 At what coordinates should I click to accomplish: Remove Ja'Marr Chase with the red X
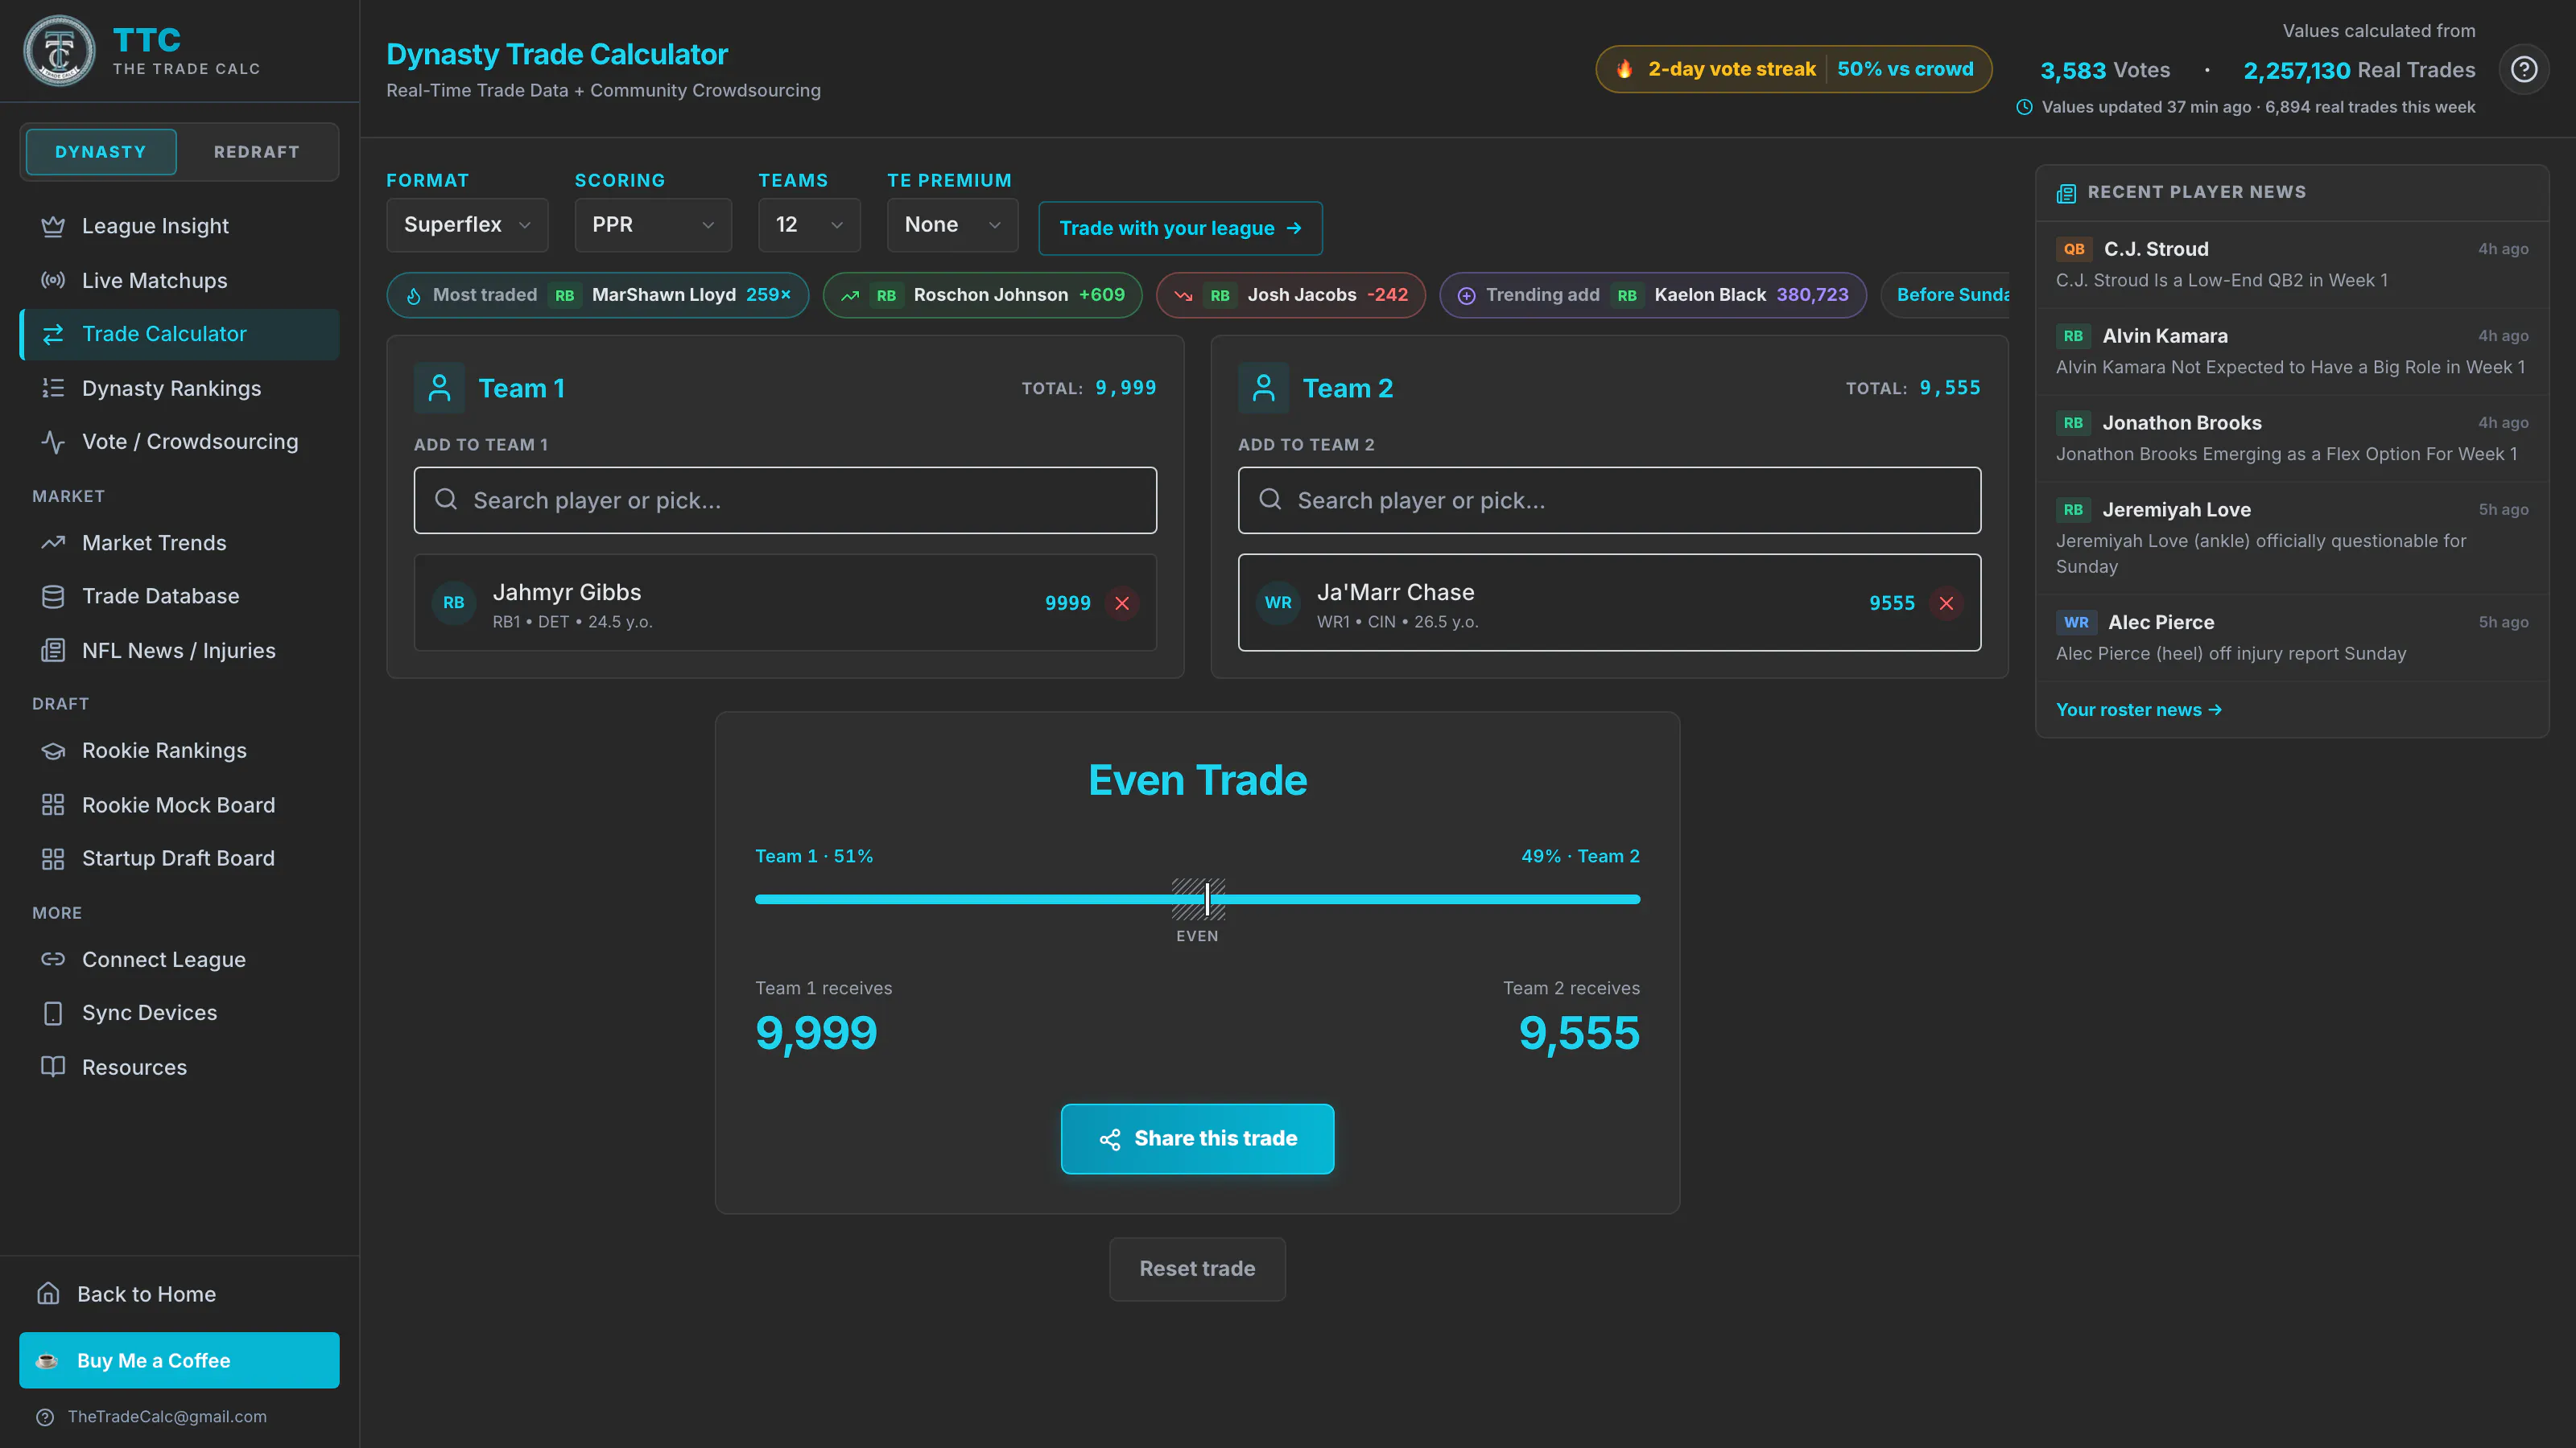coord(1946,603)
